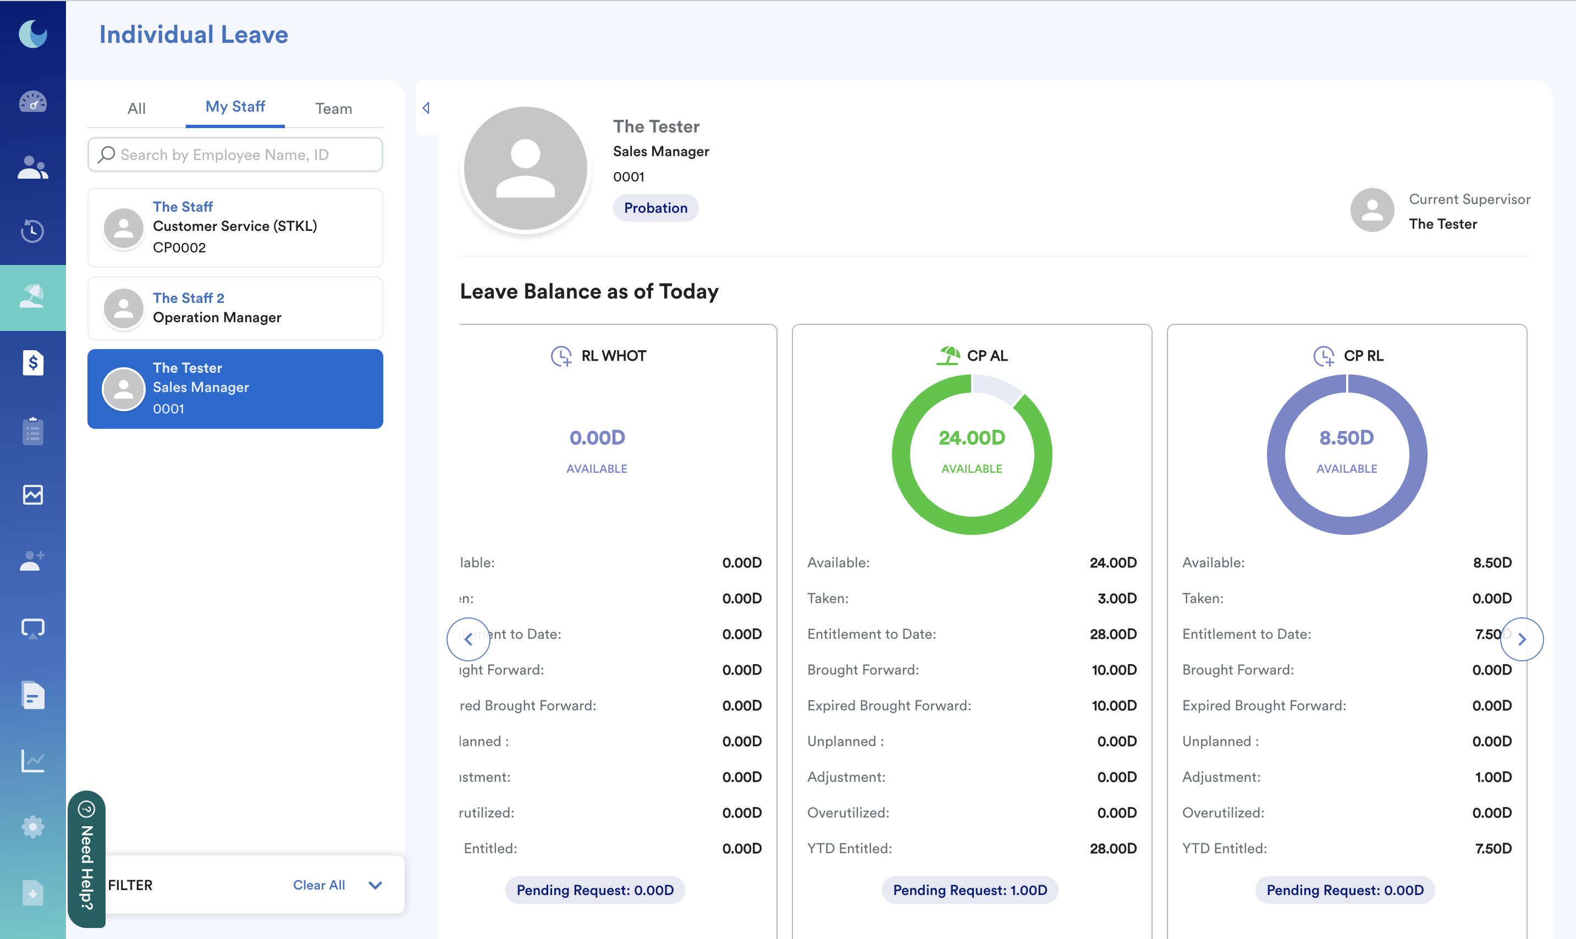
Task: Open the line chart analytics sidebar icon
Action: pos(33,760)
